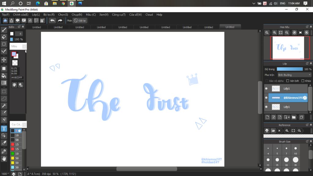Viewport: 313px width, 176px height.
Task: Click the canvas horizontal scrollbar
Action: point(146,169)
